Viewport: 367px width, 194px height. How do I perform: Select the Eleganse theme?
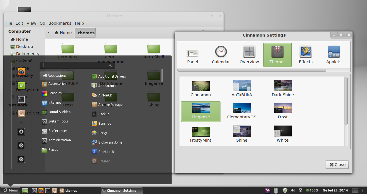point(201,111)
